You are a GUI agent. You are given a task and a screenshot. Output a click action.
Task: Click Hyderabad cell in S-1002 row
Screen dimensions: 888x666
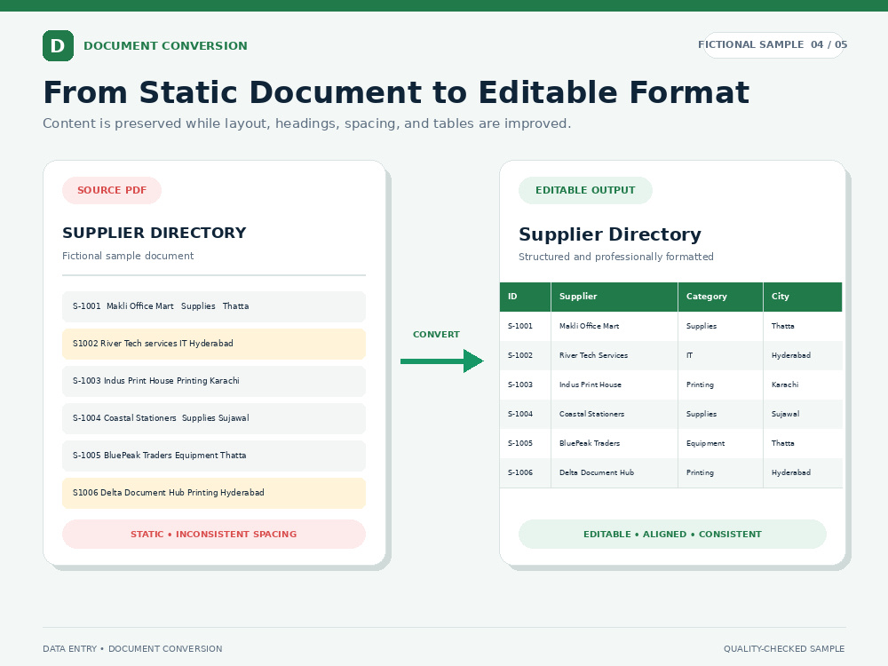pos(803,356)
